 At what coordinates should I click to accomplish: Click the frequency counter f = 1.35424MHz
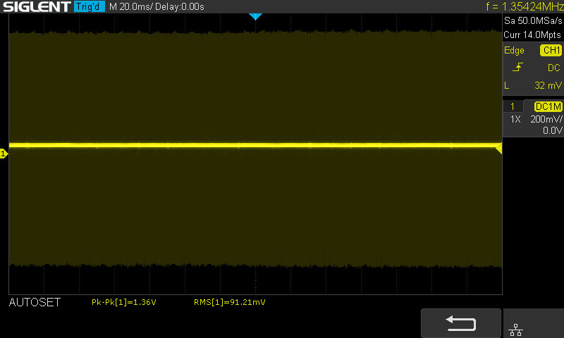click(x=525, y=6)
